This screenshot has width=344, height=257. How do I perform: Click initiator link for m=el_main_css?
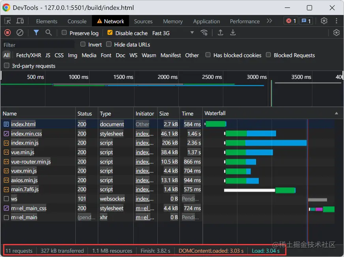point(145,208)
